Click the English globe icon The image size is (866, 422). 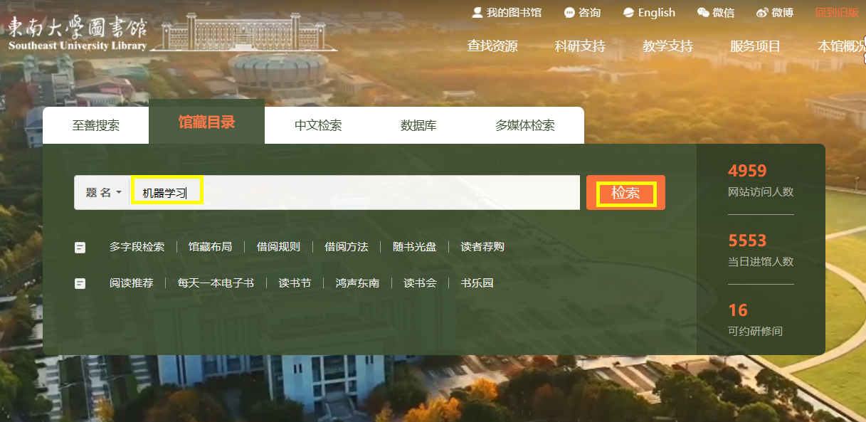click(628, 13)
